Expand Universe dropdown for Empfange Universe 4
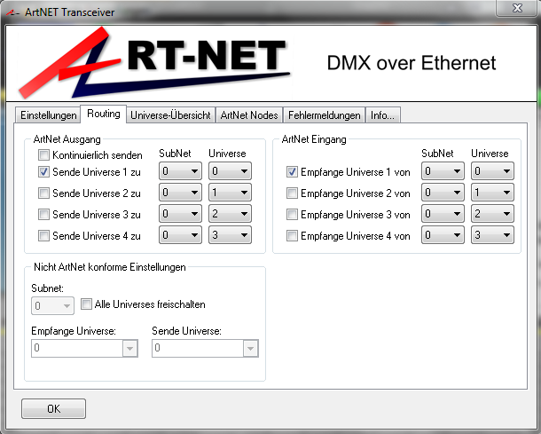The image size is (541, 434). coord(492,235)
